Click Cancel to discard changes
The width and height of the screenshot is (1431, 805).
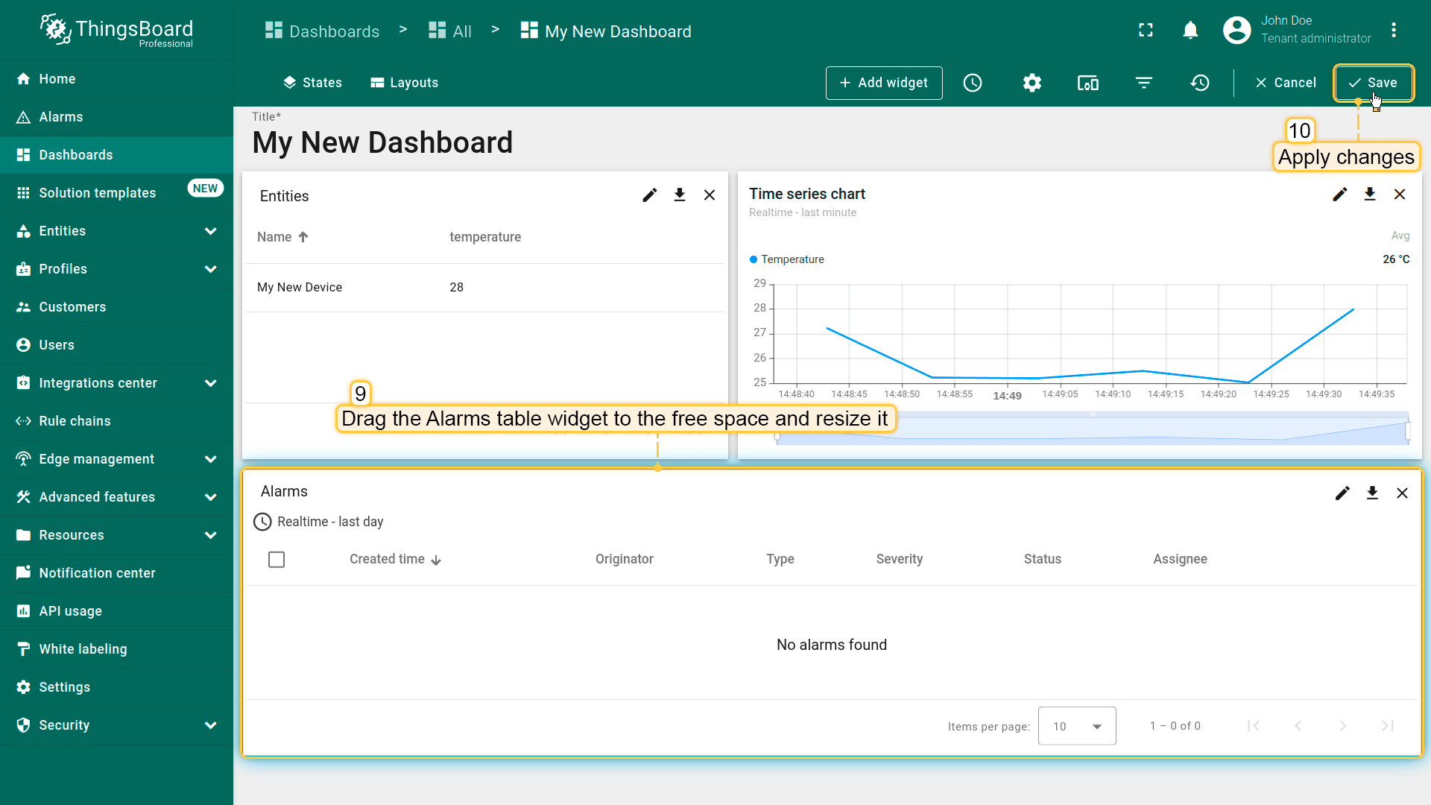tap(1286, 83)
